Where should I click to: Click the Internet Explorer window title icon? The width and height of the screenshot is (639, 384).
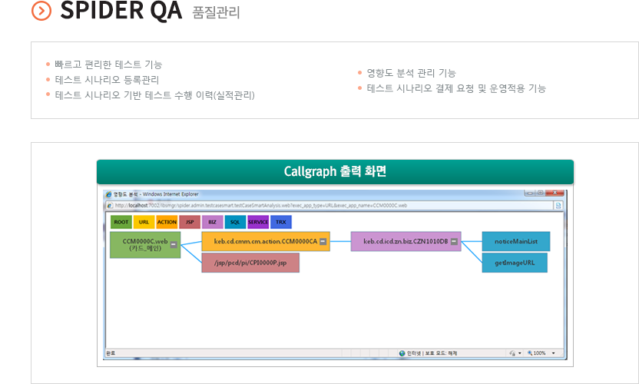[109, 194]
